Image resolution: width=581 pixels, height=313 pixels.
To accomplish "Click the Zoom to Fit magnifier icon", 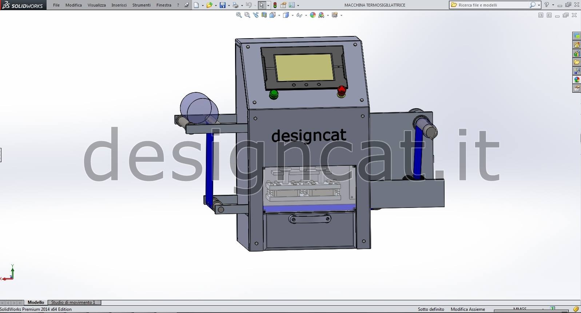I will tap(239, 15).
